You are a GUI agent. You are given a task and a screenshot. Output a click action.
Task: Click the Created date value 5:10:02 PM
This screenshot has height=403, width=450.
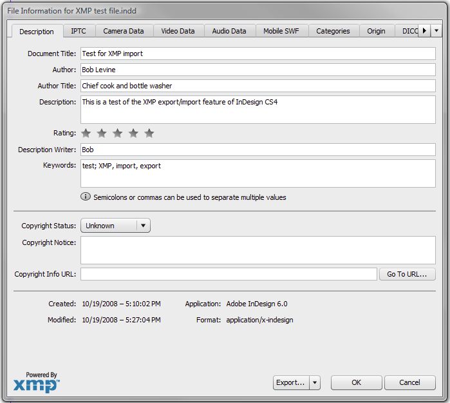[122, 304]
